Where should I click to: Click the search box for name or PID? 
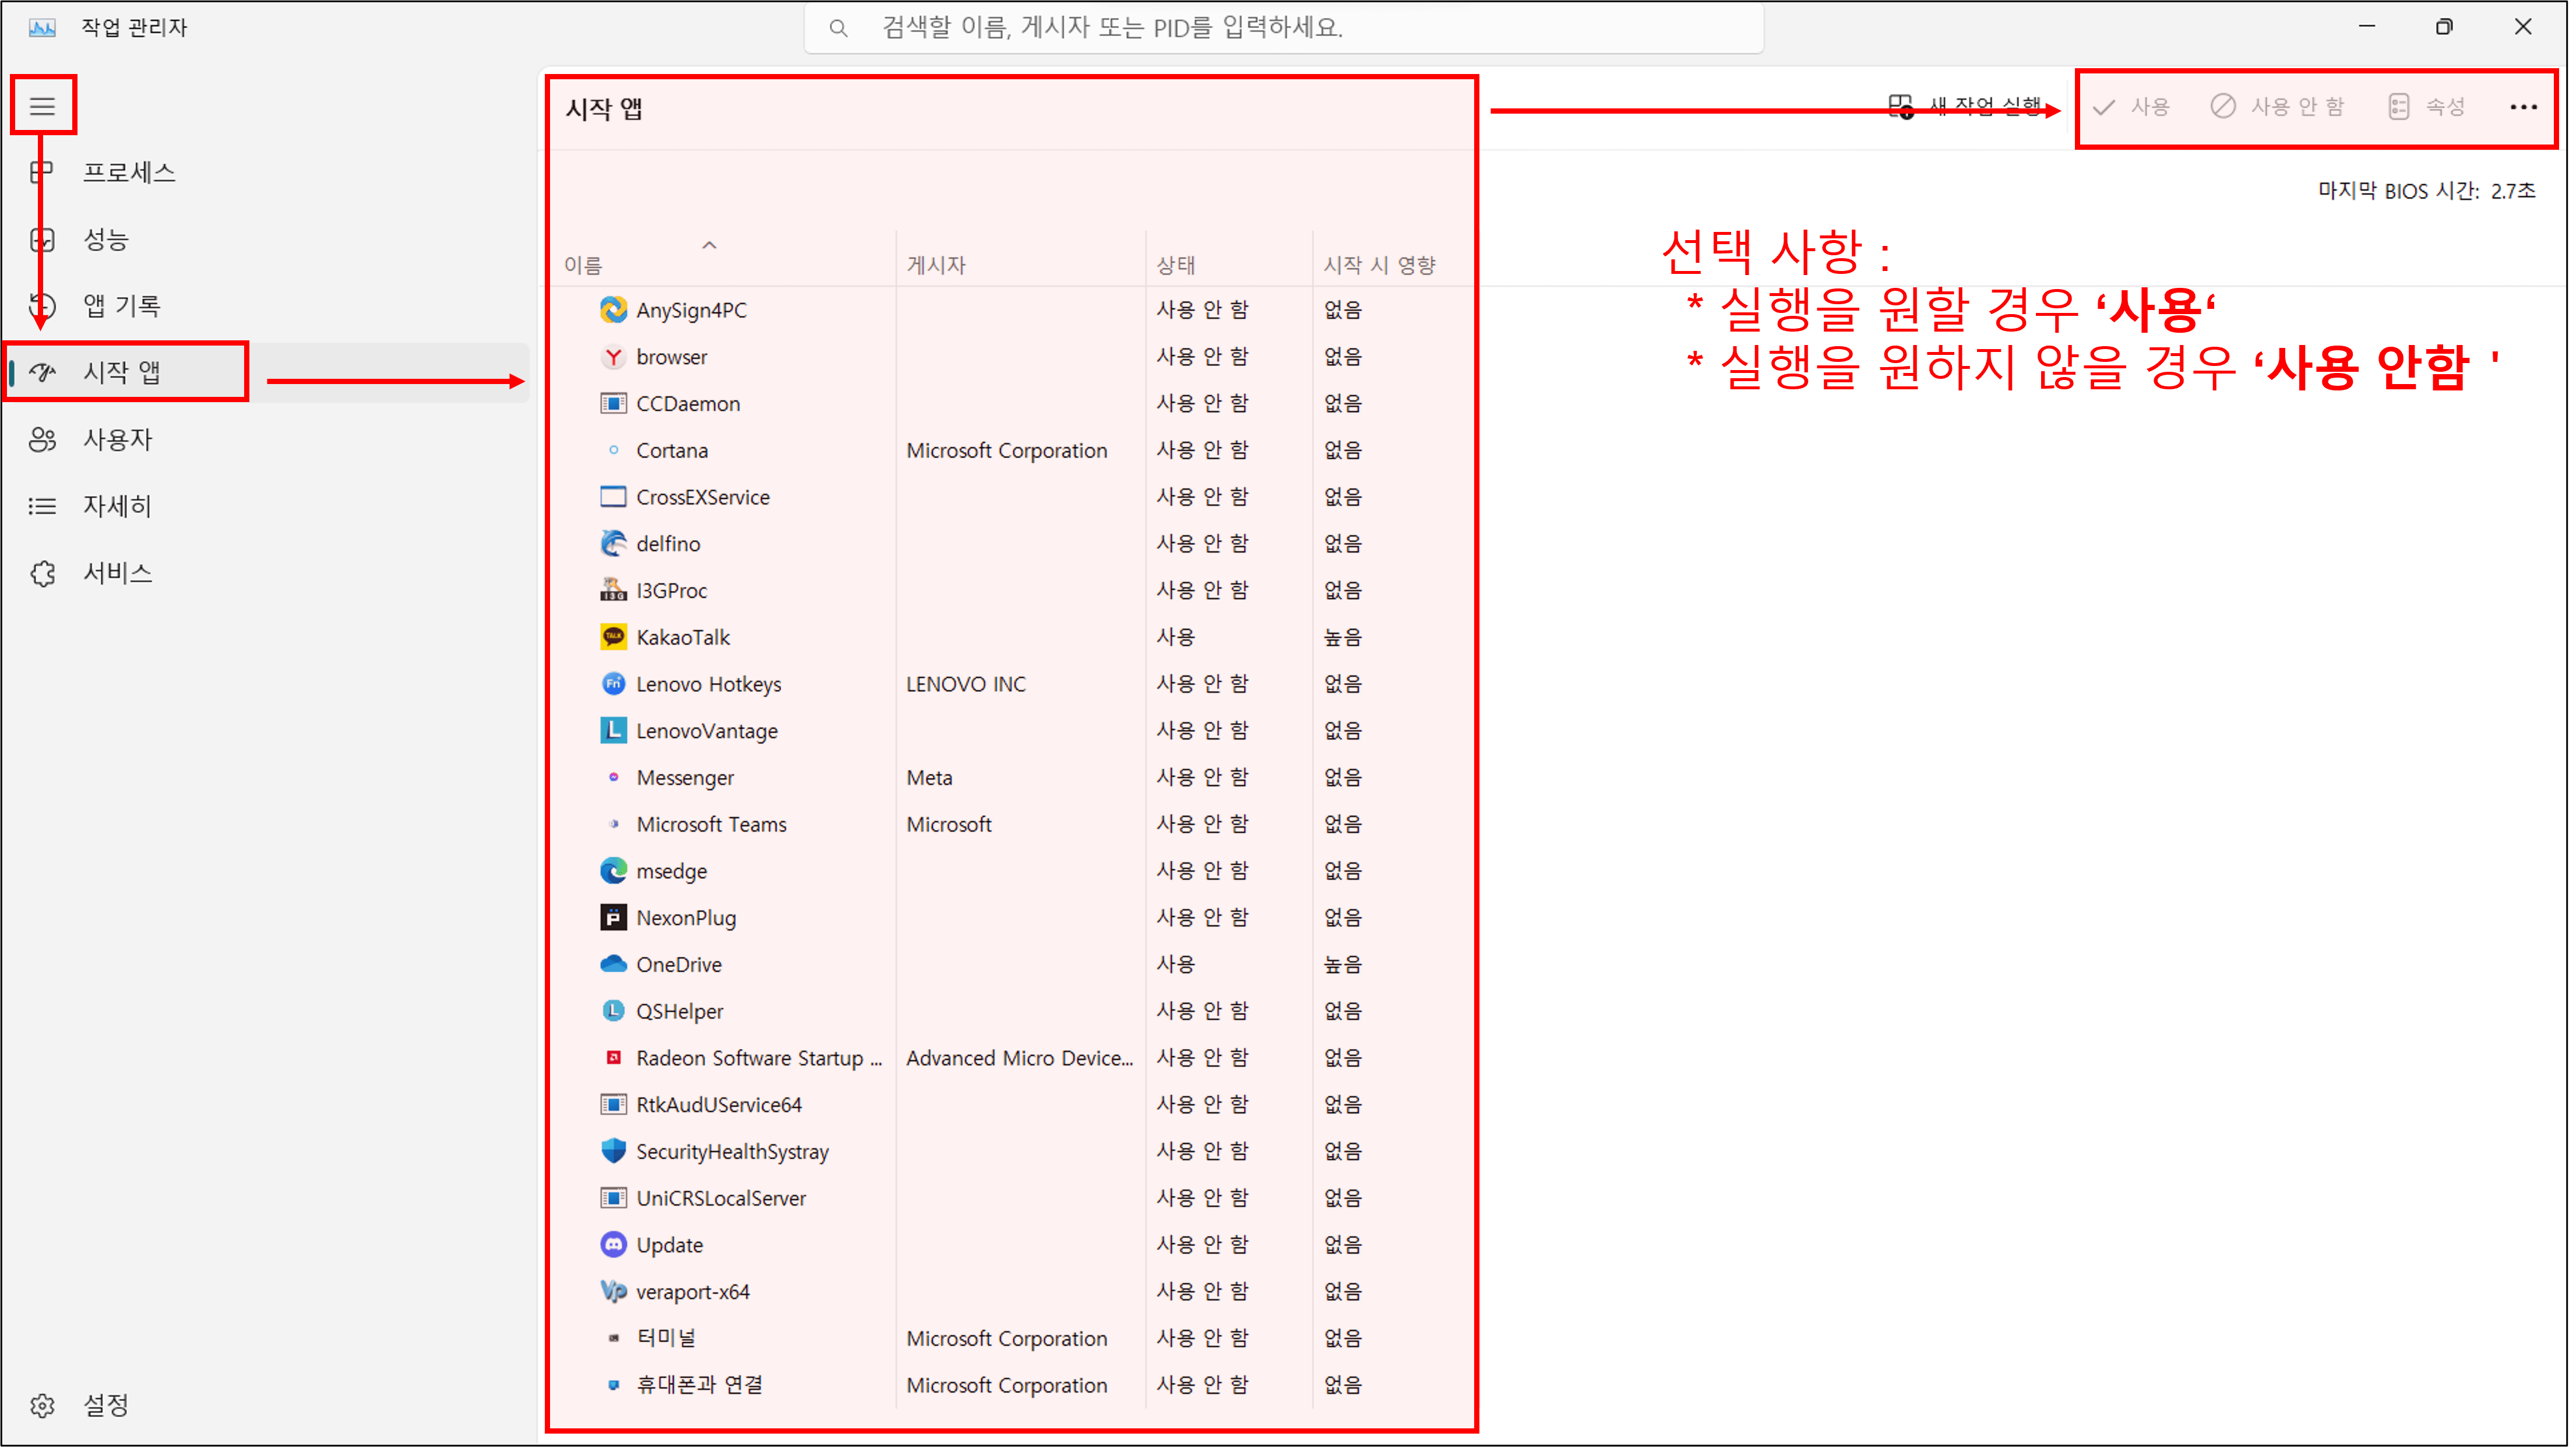point(1284,27)
